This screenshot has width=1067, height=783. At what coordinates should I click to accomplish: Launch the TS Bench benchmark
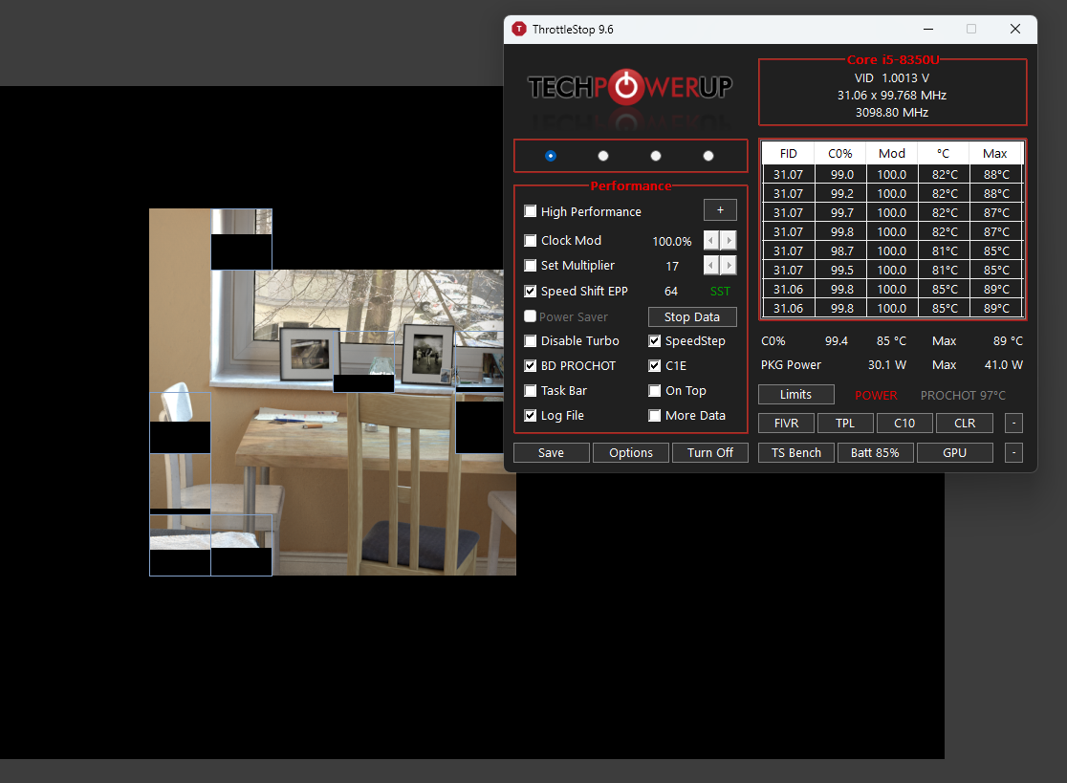pos(796,453)
